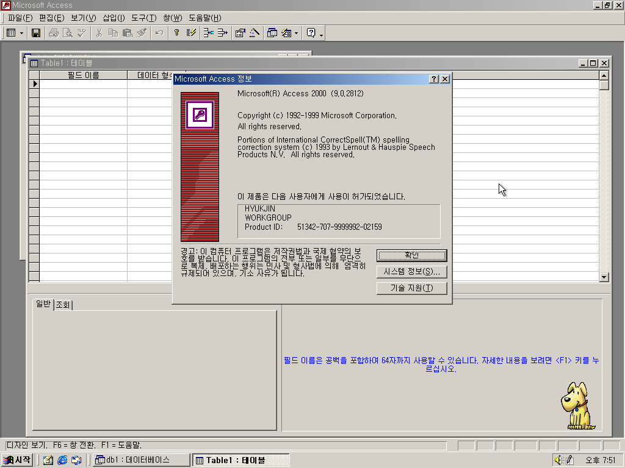Set Primary Key with the key icon
Image resolution: width=625 pixels, height=468 pixels.
tap(176, 33)
